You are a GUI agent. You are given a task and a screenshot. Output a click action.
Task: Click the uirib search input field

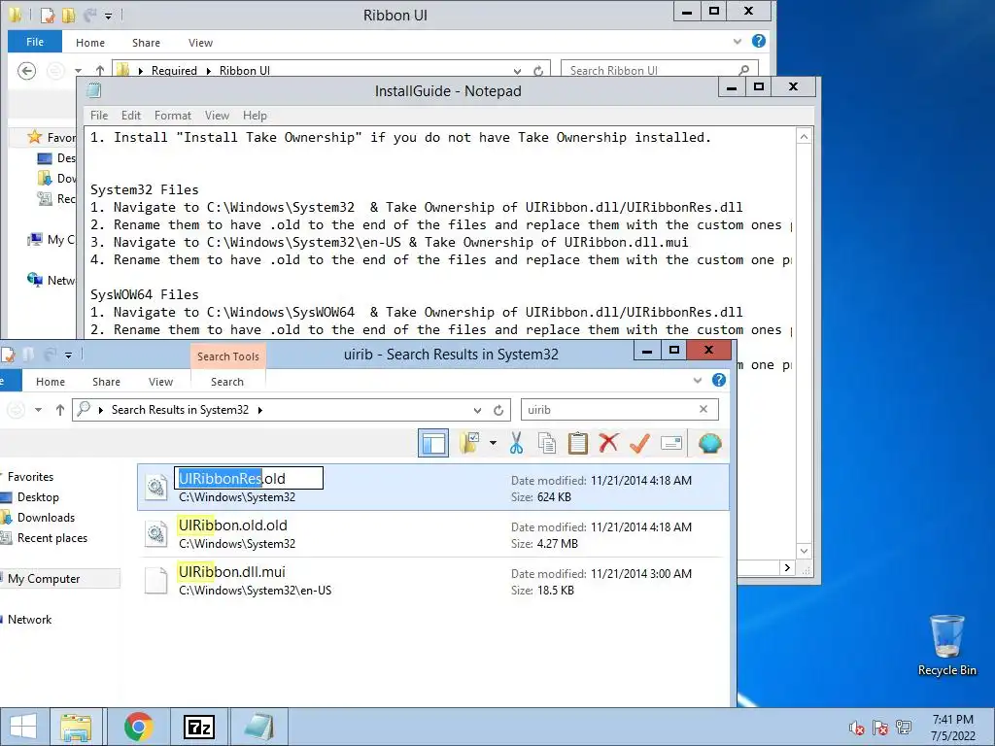[x=609, y=410]
